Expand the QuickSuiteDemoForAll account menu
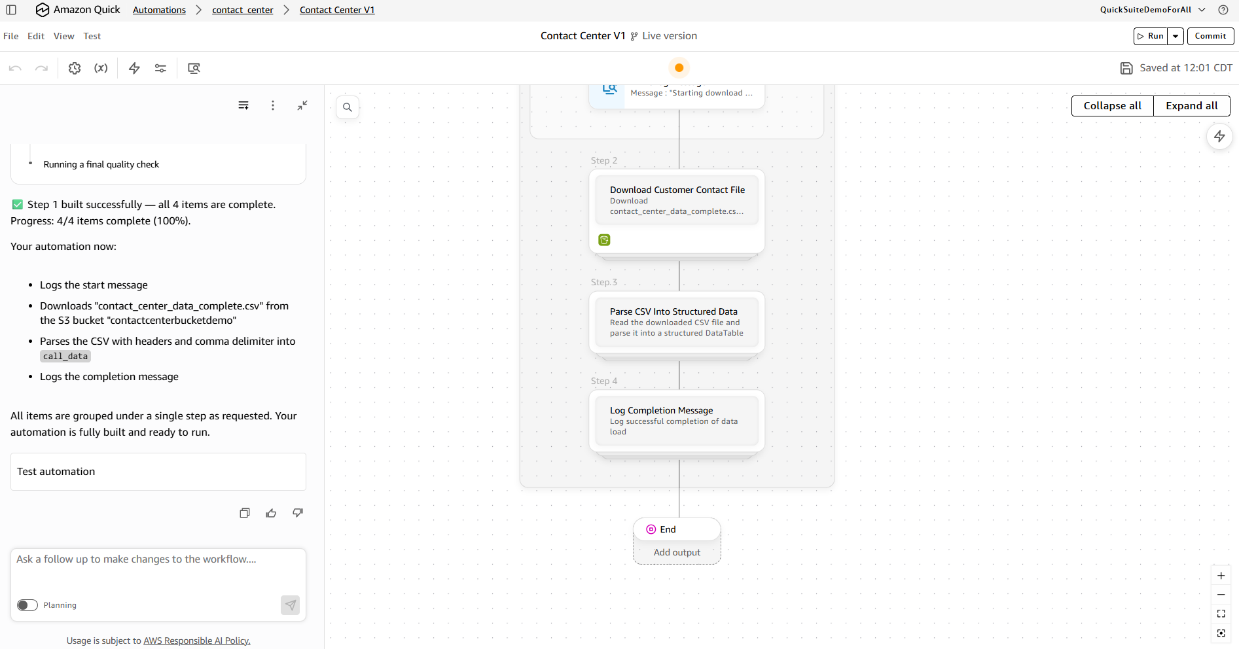This screenshot has width=1239, height=649. click(x=1153, y=10)
